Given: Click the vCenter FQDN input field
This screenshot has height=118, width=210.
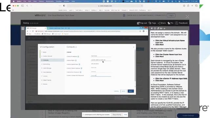Looking at the screenshot, I should tap(101, 60).
